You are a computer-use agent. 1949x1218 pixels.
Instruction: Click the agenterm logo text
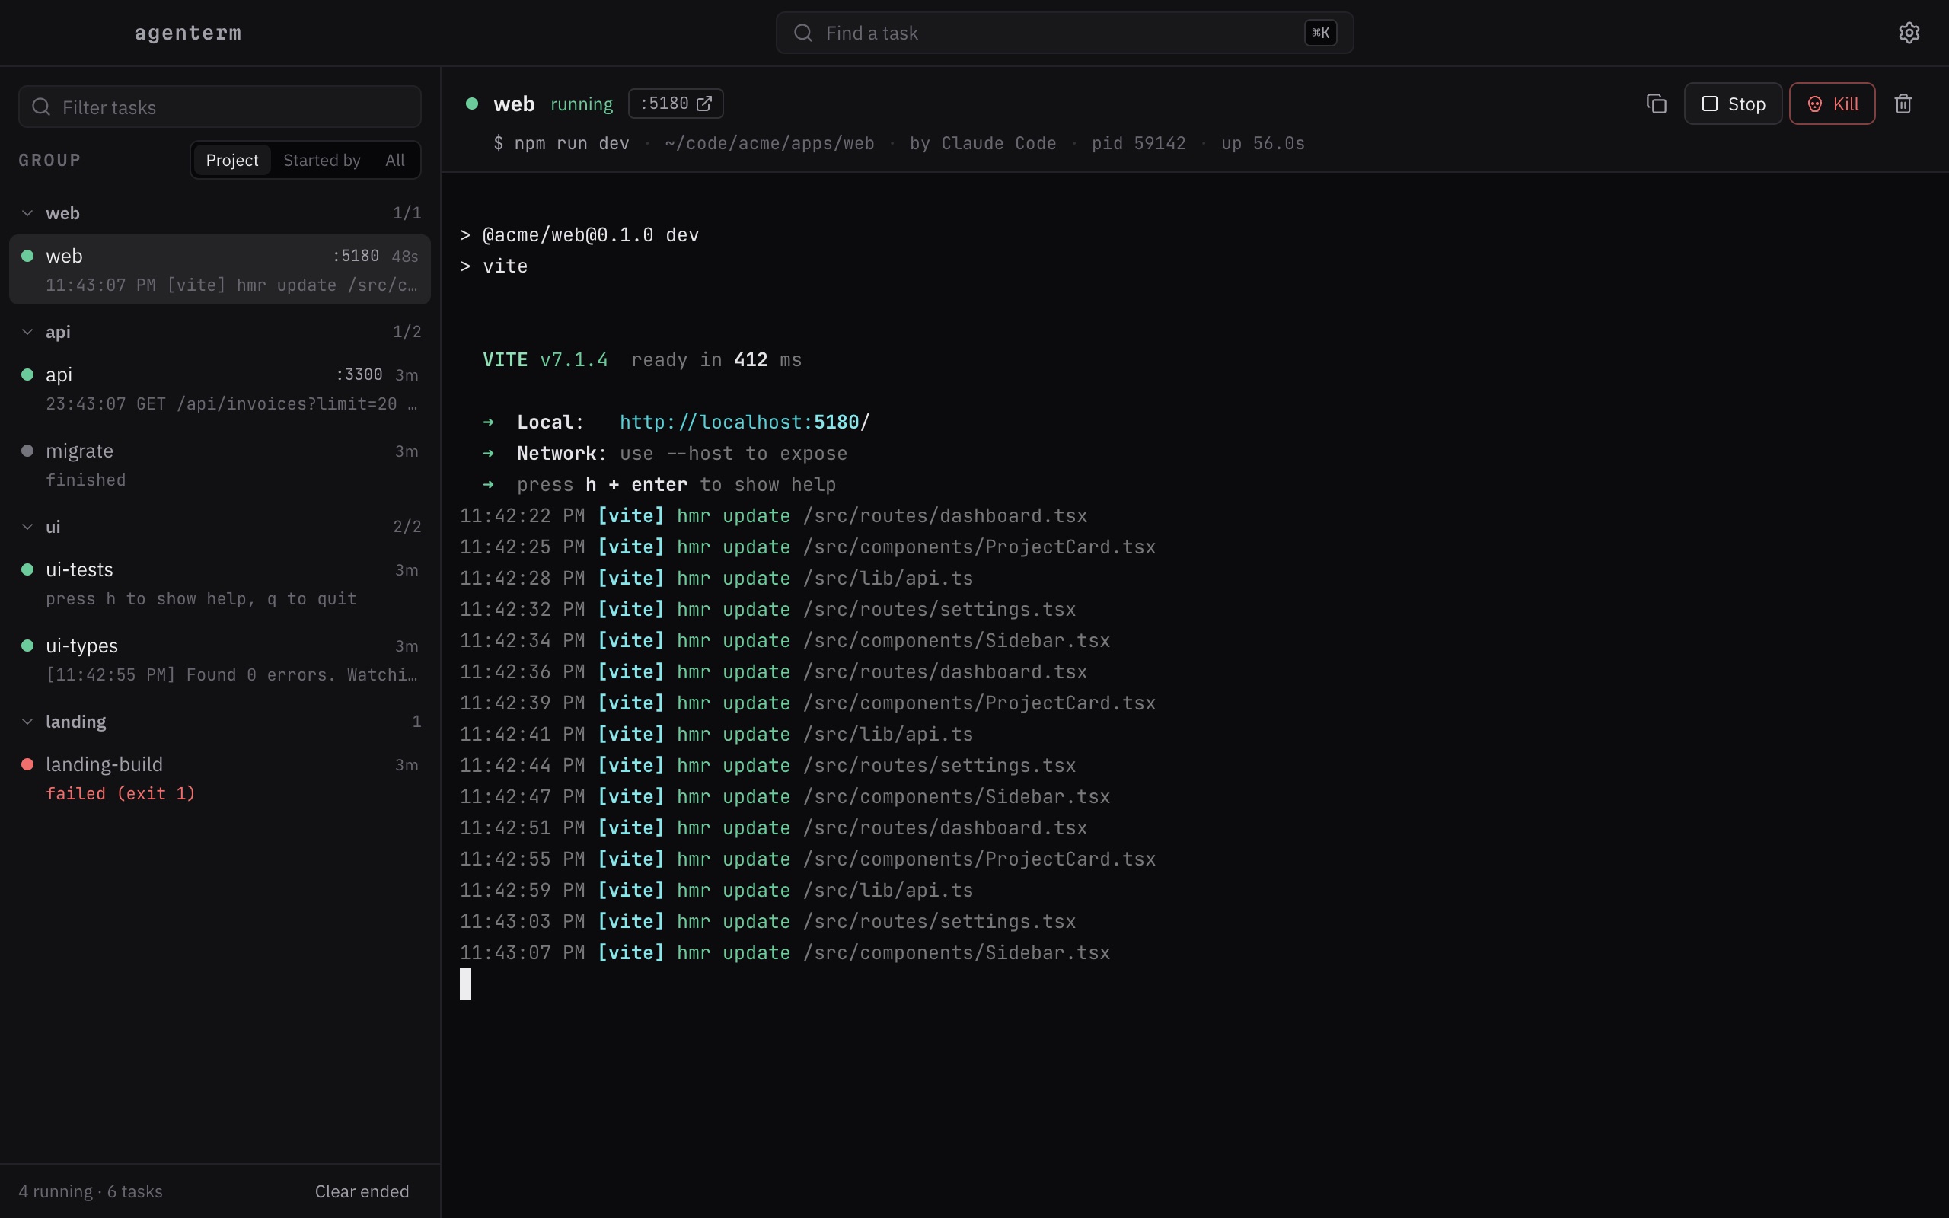coord(187,33)
